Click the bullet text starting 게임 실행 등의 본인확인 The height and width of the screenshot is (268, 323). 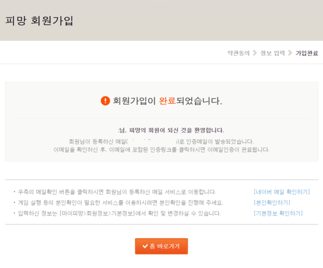point(120,202)
